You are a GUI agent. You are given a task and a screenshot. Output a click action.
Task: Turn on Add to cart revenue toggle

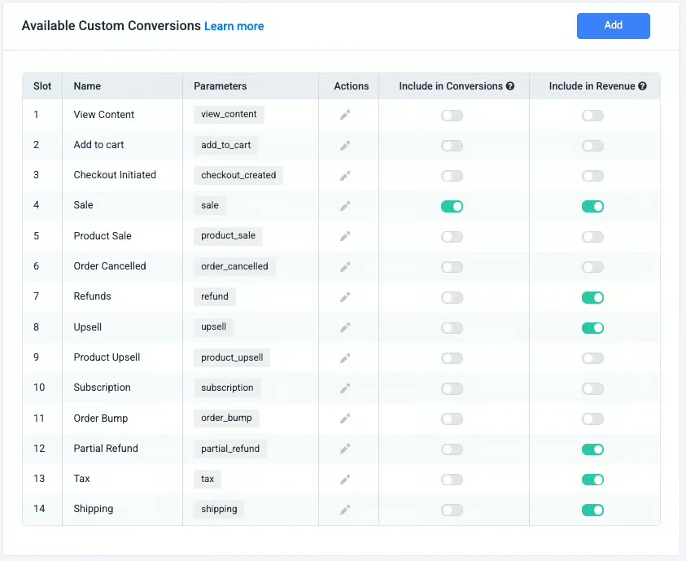(x=592, y=146)
